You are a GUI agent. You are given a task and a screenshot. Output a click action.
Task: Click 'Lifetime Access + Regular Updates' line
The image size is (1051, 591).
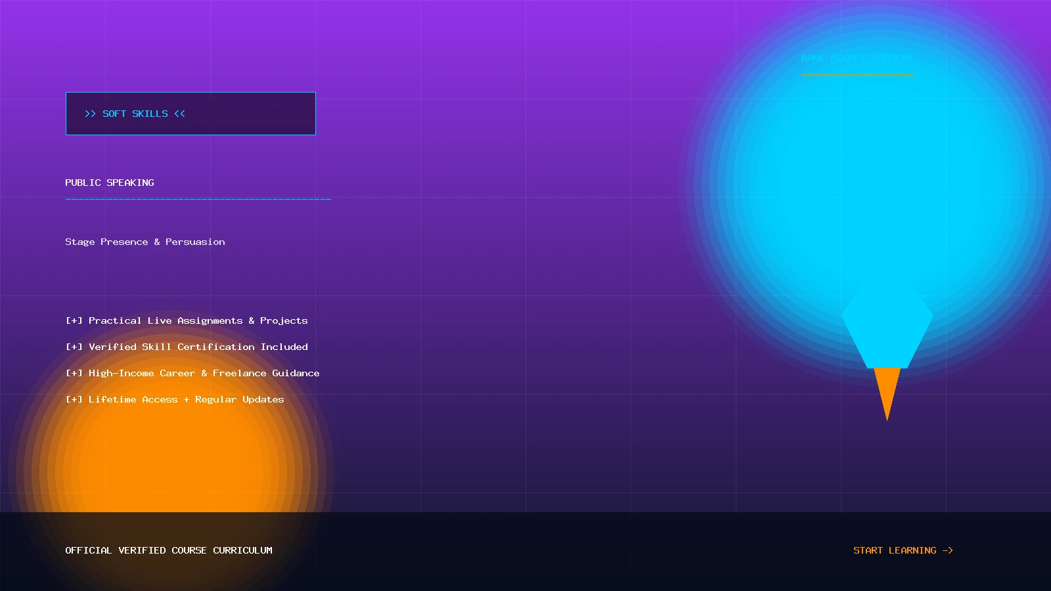point(175,399)
